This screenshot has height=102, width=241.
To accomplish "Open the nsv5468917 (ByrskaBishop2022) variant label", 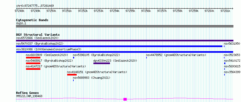I will click(x=49, y=61).
